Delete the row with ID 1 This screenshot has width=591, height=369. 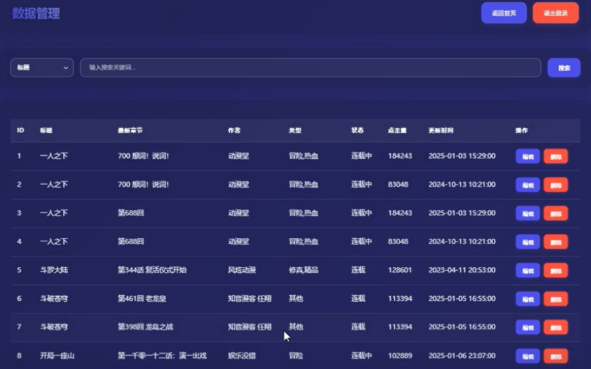(x=556, y=156)
